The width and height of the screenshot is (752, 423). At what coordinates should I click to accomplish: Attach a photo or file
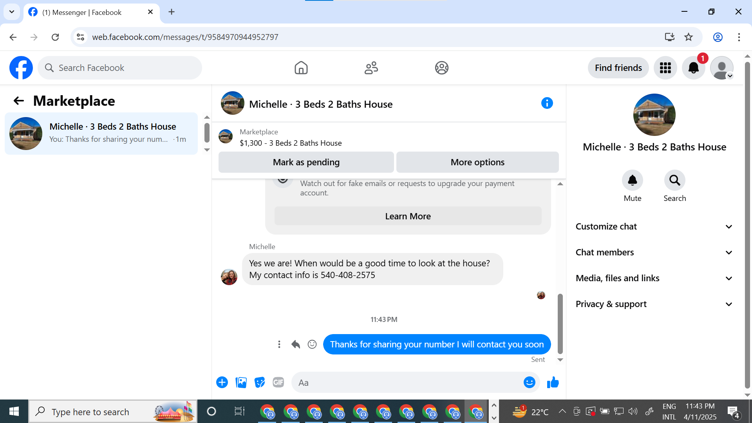pos(241,382)
